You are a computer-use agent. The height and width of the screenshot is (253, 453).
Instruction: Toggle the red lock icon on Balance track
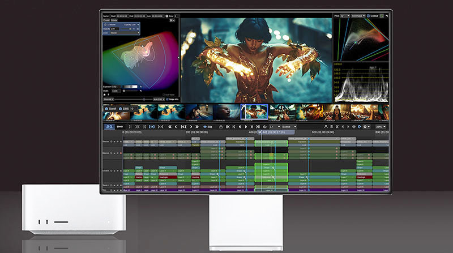(x=121, y=153)
